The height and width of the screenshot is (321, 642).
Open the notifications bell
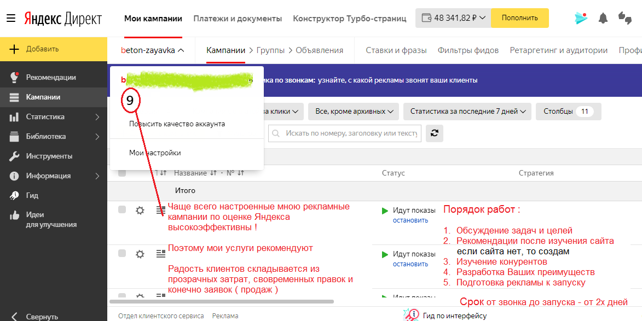coord(603,18)
